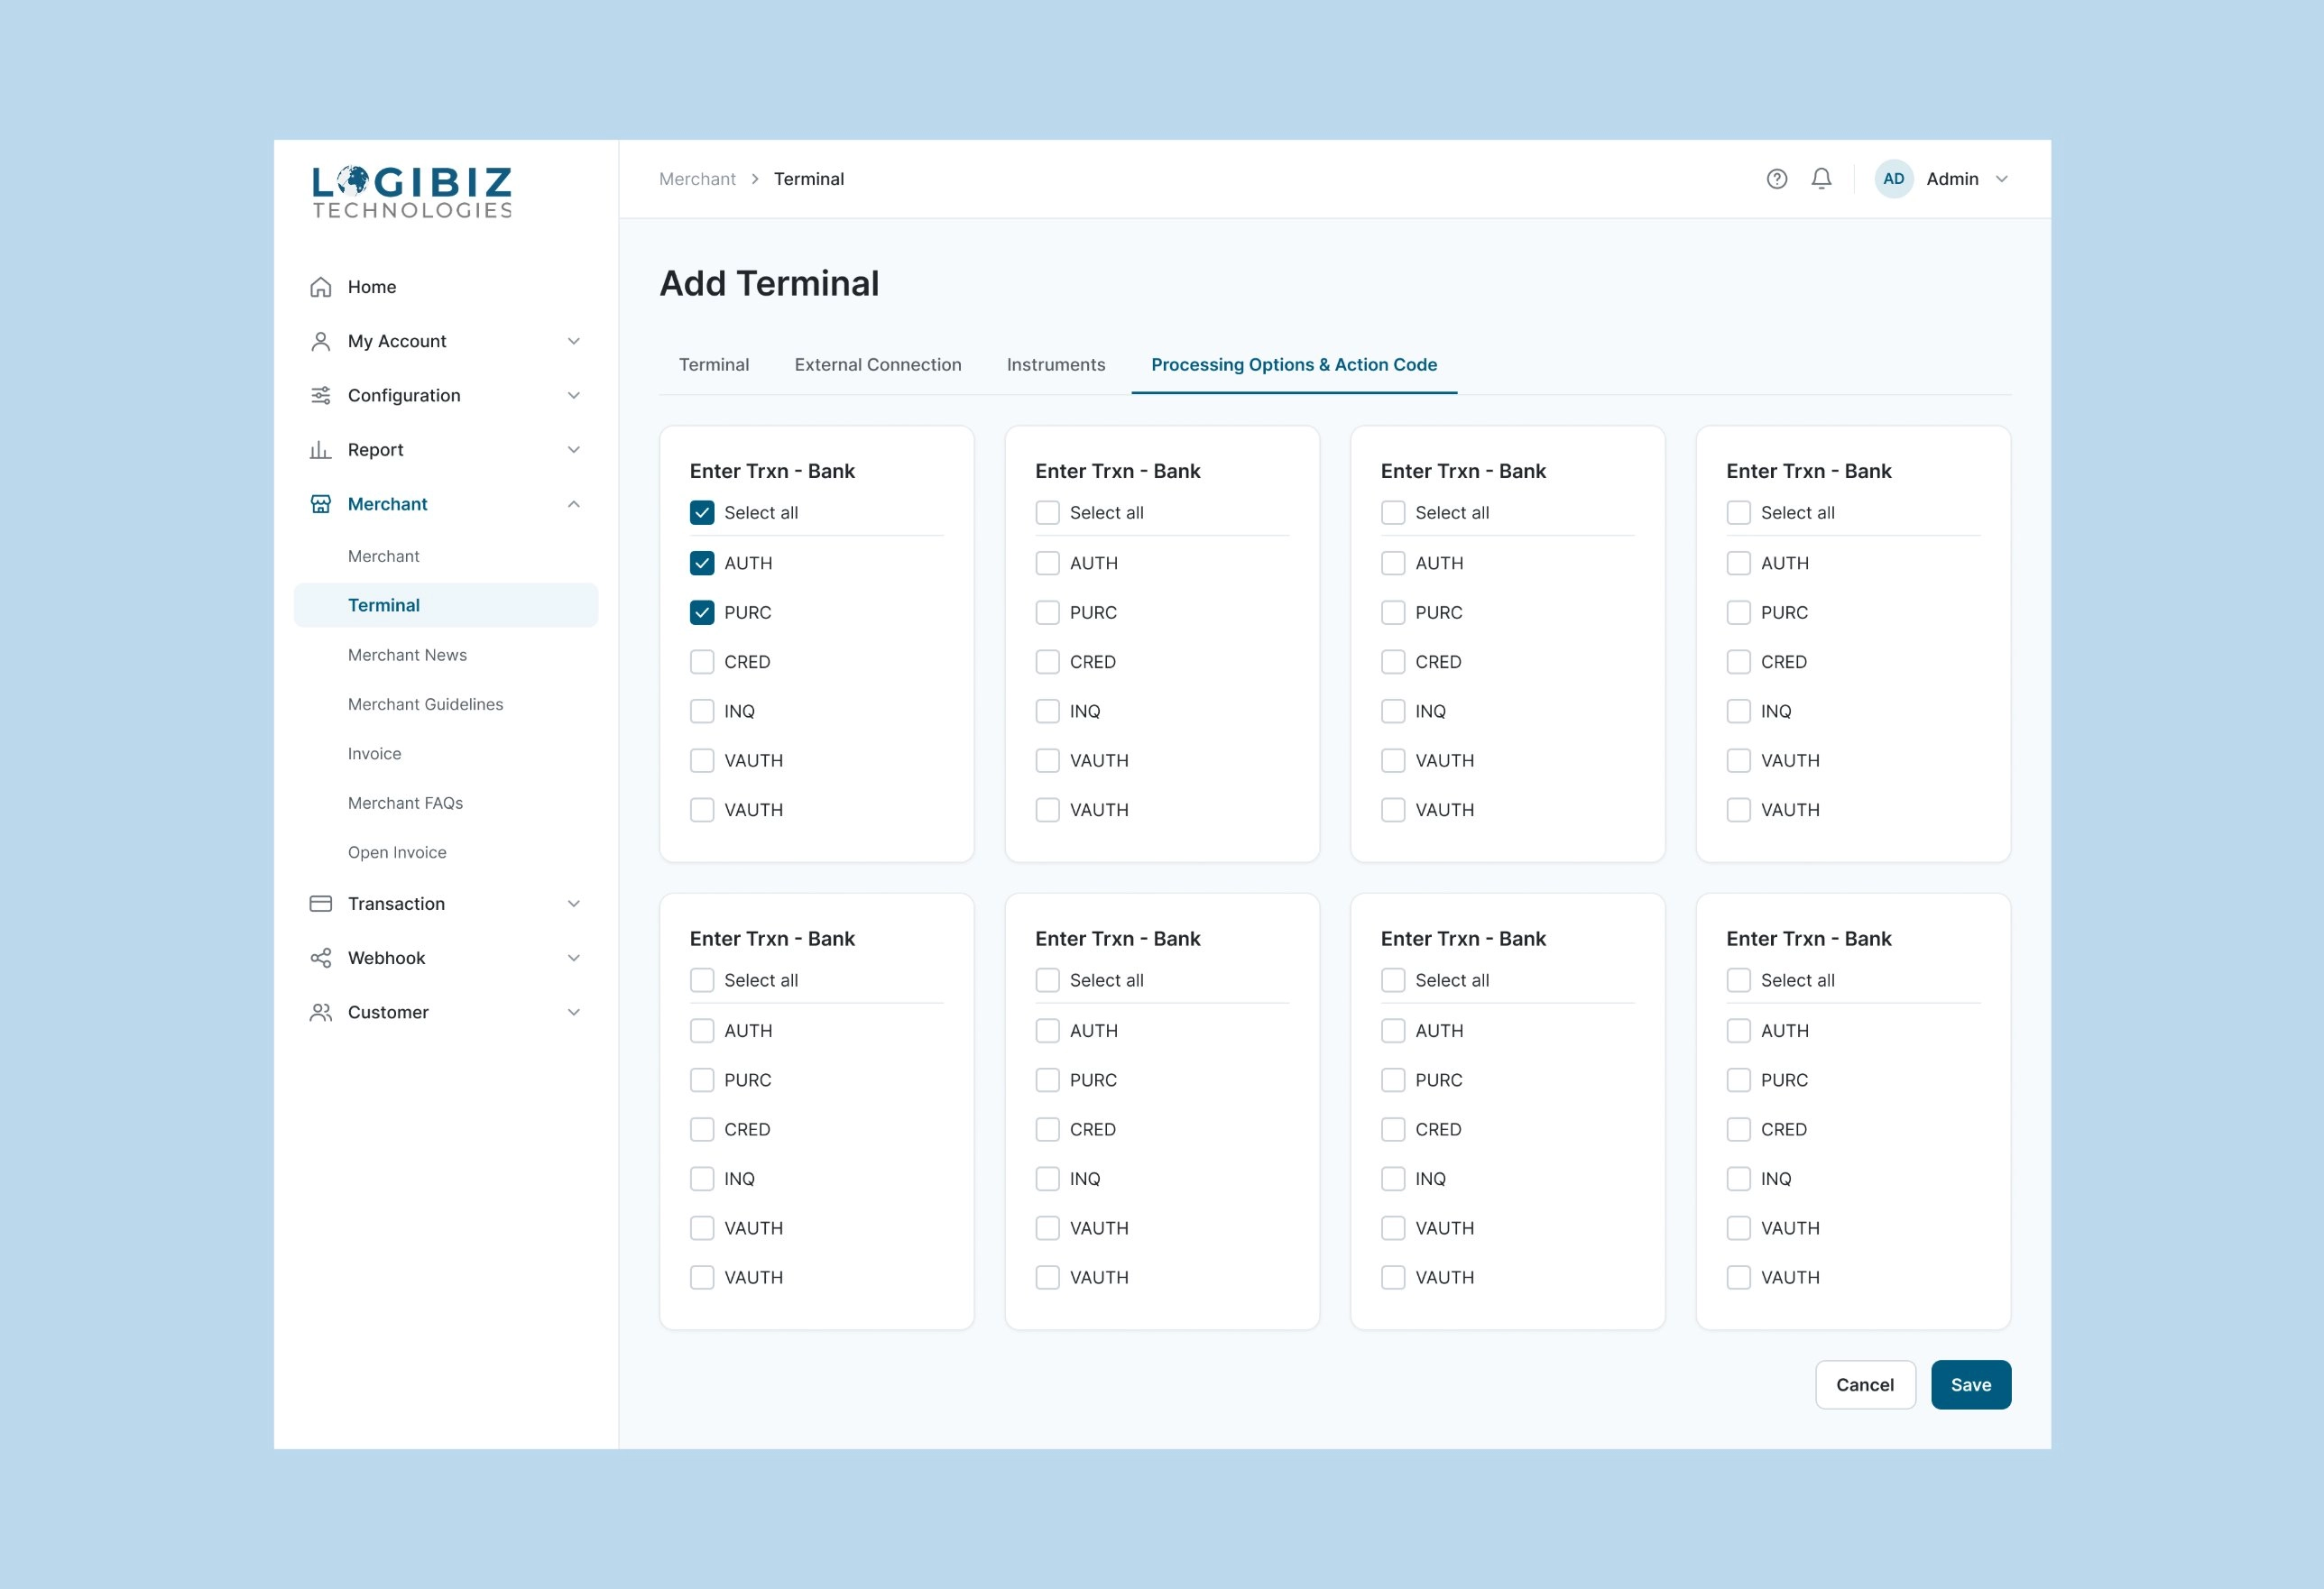Switch to the Terminal tab under Add Terminal
This screenshot has height=1589, width=2324.
(x=714, y=364)
